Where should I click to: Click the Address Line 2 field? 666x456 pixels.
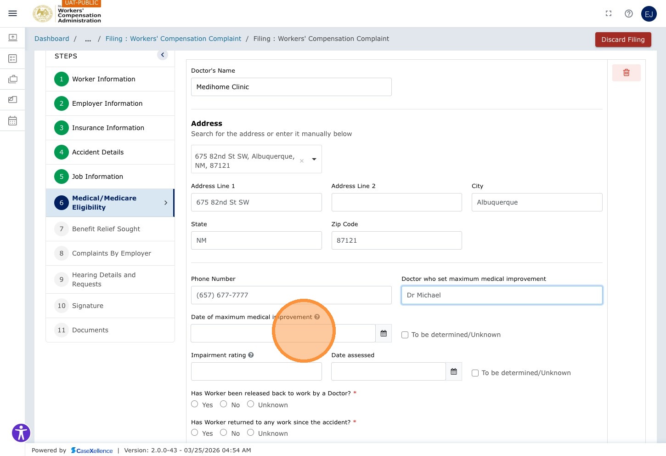(397, 202)
